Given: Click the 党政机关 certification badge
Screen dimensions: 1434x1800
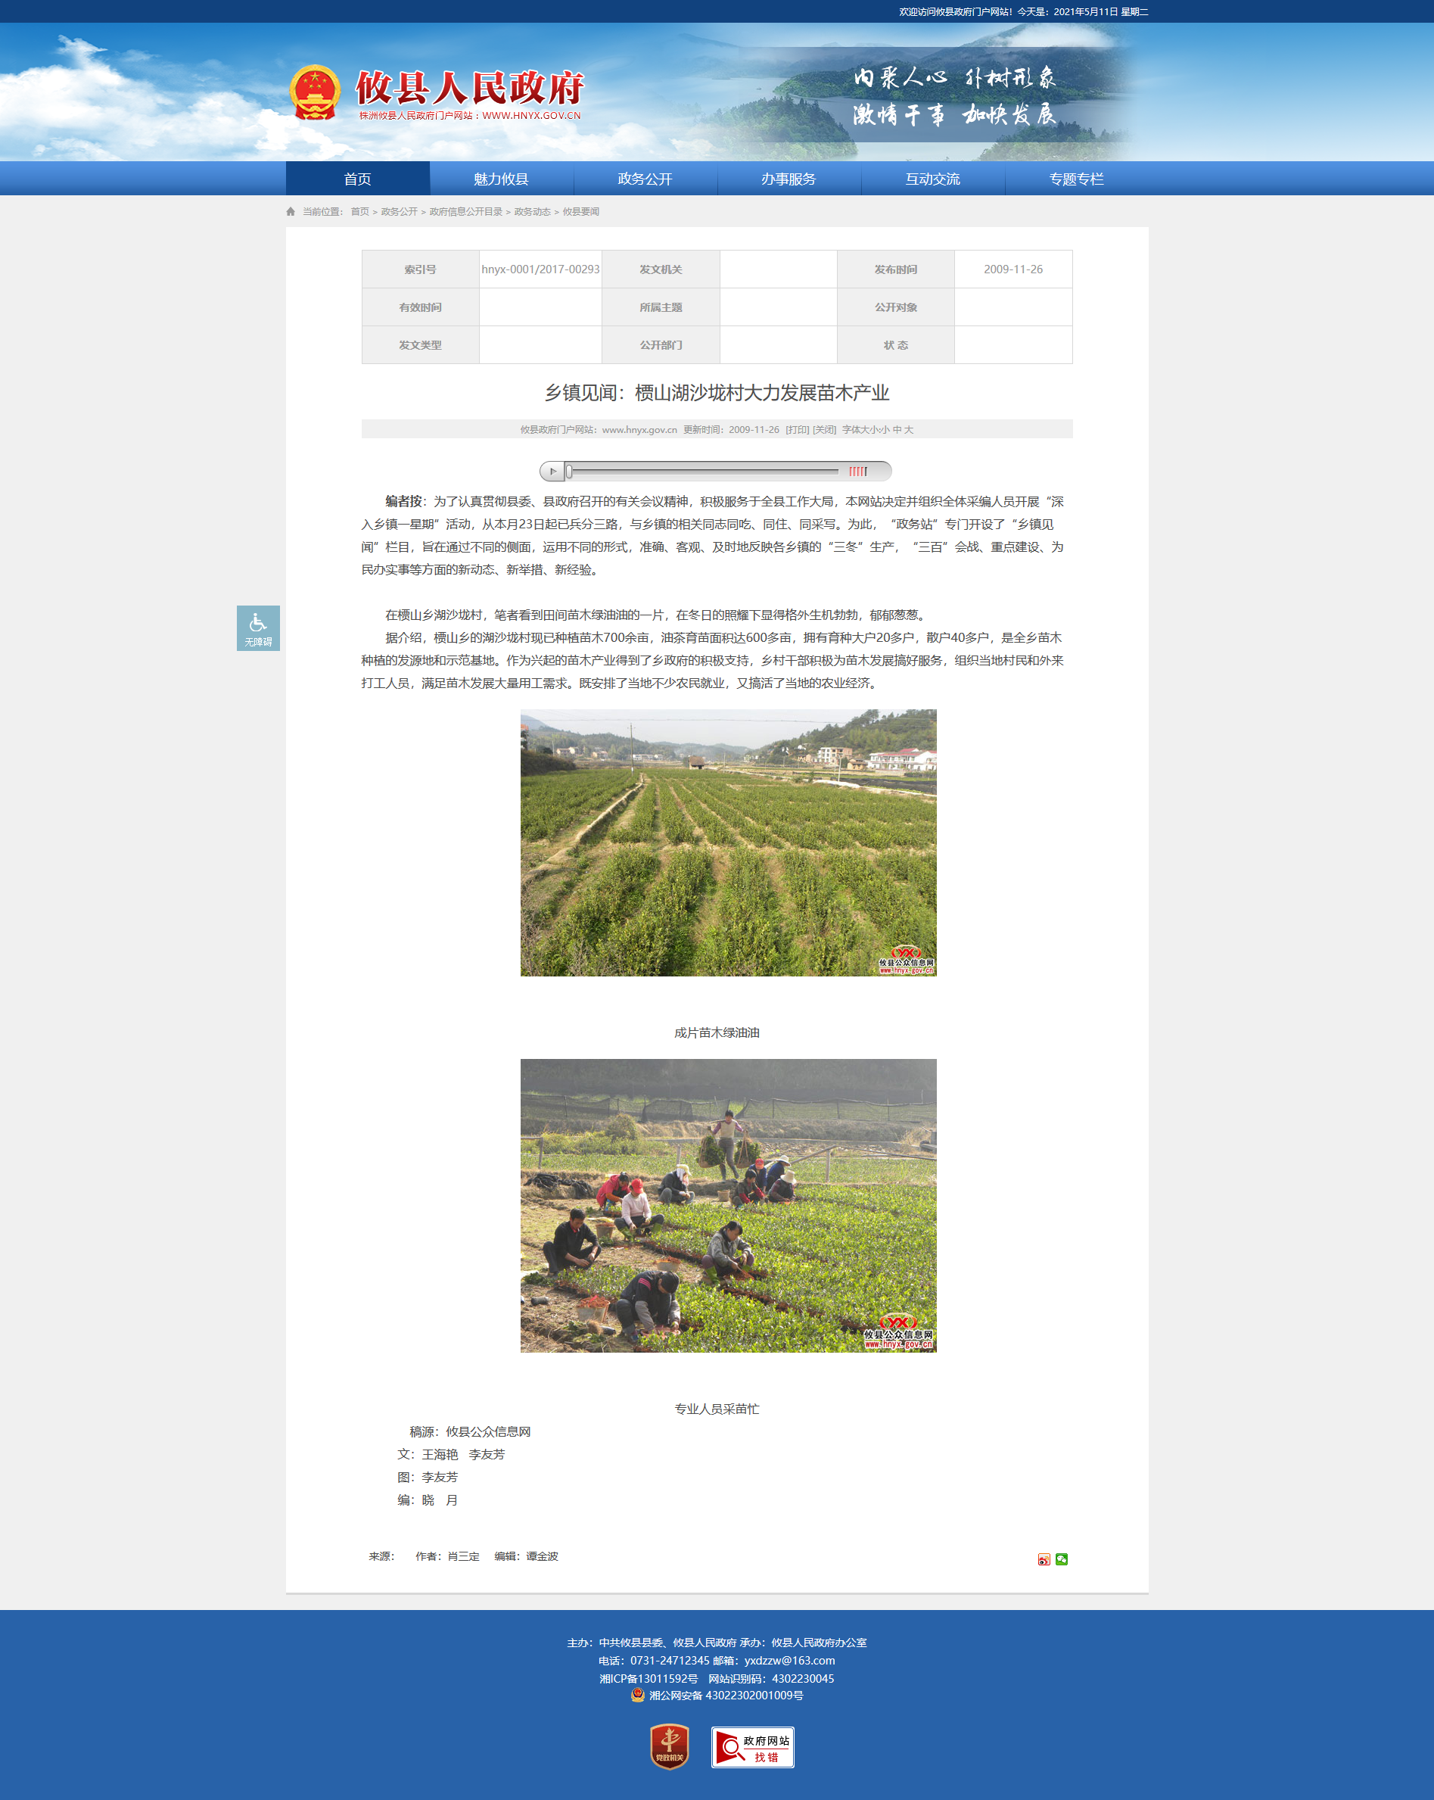Looking at the screenshot, I should click(670, 1746).
